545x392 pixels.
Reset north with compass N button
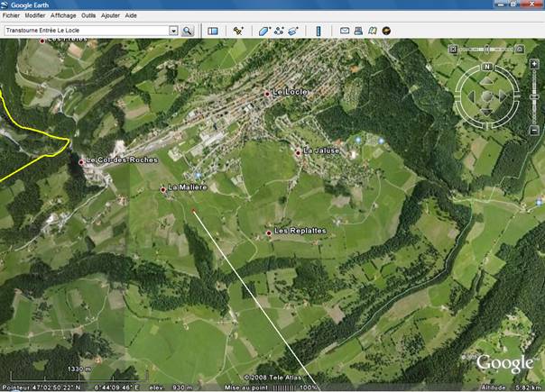coord(486,67)
